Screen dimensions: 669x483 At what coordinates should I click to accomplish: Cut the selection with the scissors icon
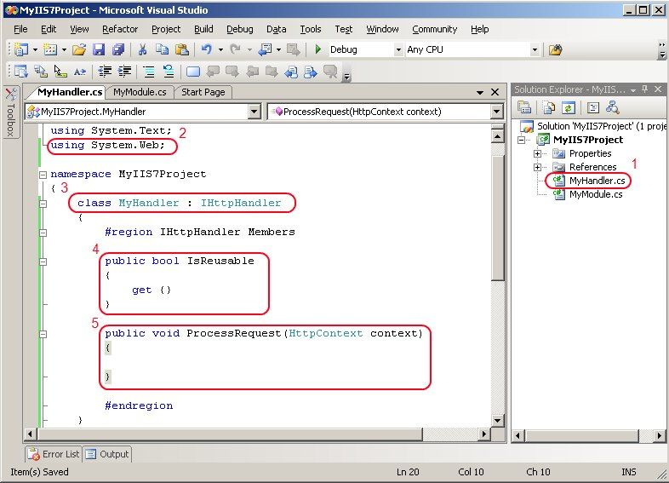click(x=142, y=49)
